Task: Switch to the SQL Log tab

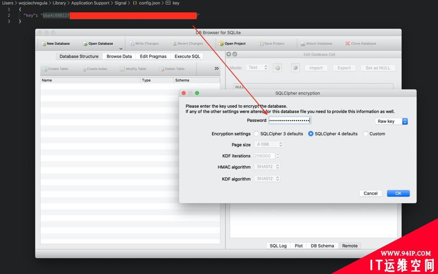Action: [x=278, y=246]
